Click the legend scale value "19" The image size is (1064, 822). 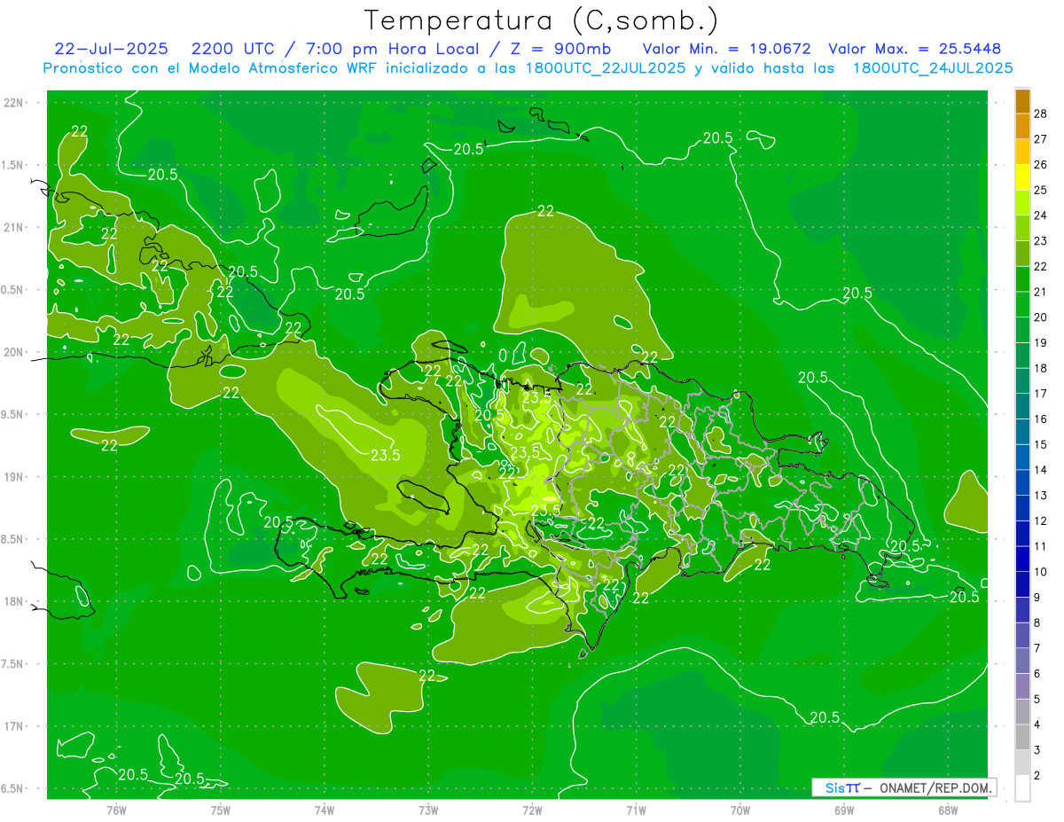pyautogui.click(x=1041, y=342)
